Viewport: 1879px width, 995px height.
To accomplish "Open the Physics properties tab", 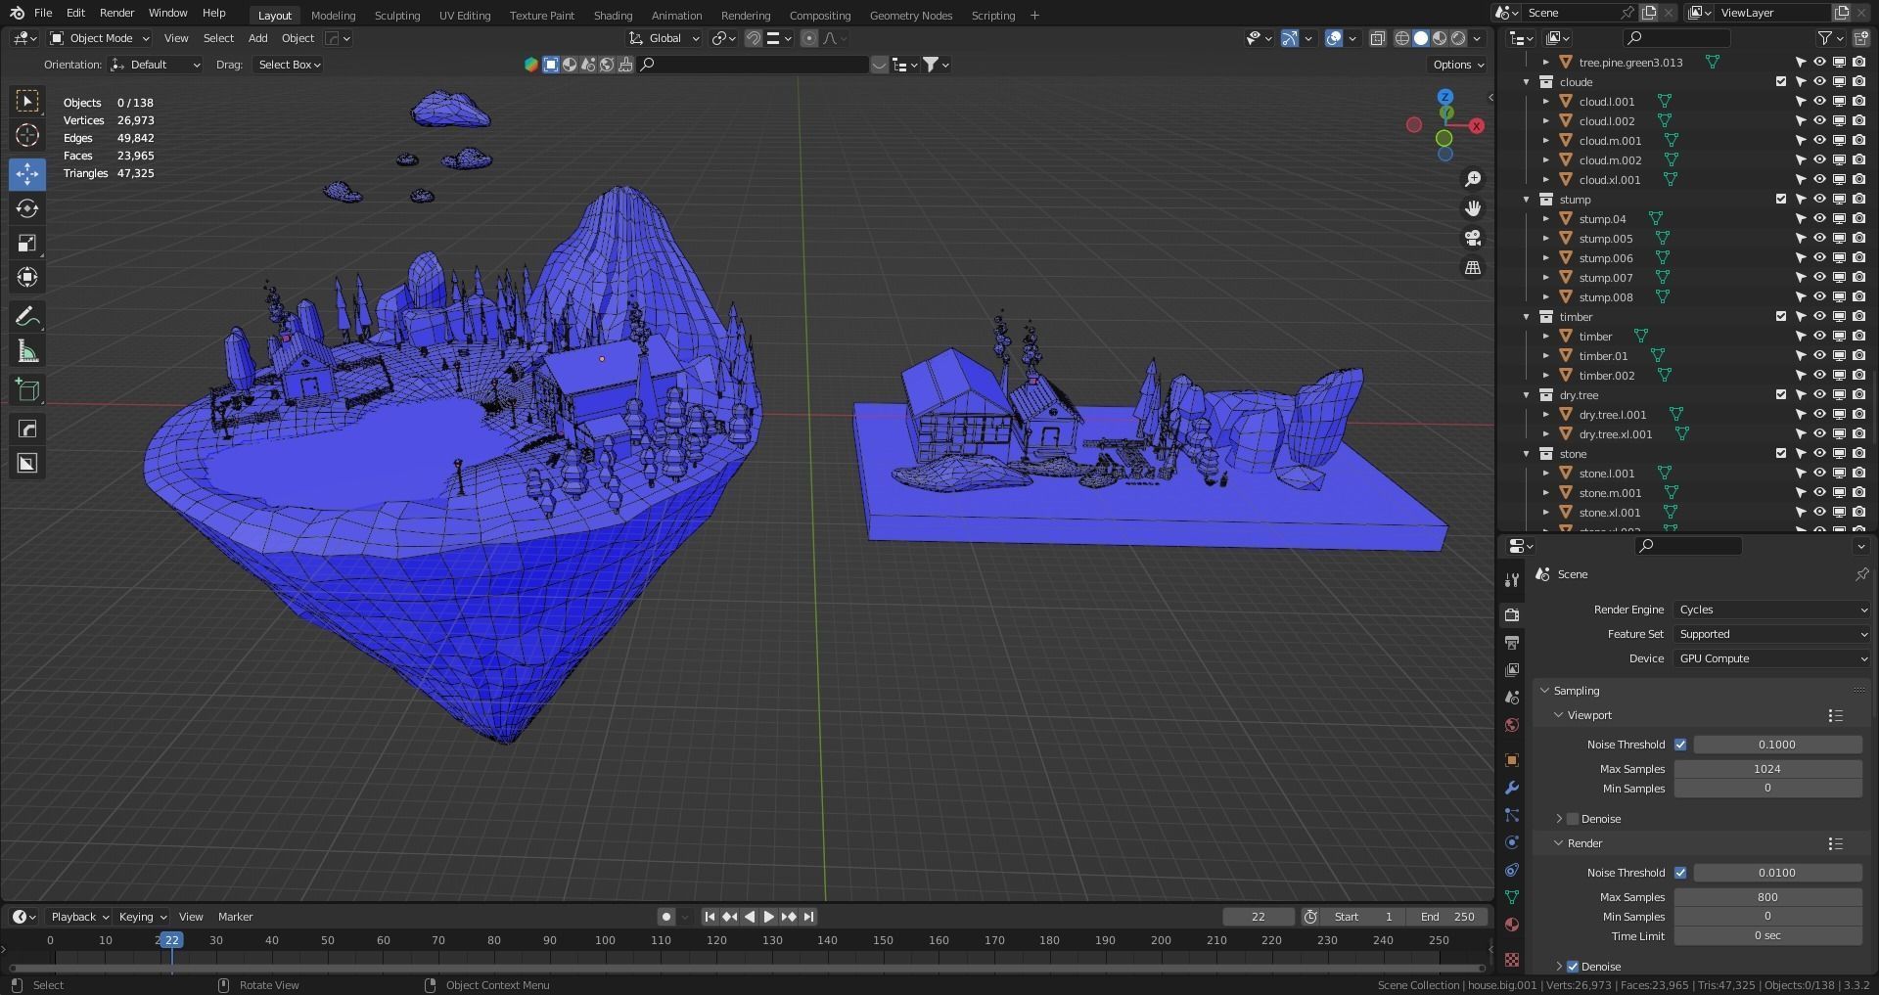I will point(1512,842).
